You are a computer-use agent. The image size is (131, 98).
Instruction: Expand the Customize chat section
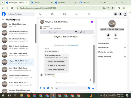coord(112,43)
